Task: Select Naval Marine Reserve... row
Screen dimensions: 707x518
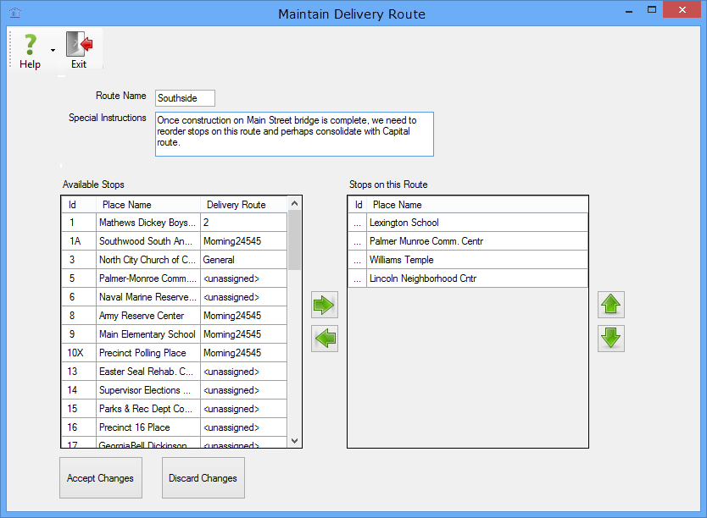Action: [x=174, y=297]
